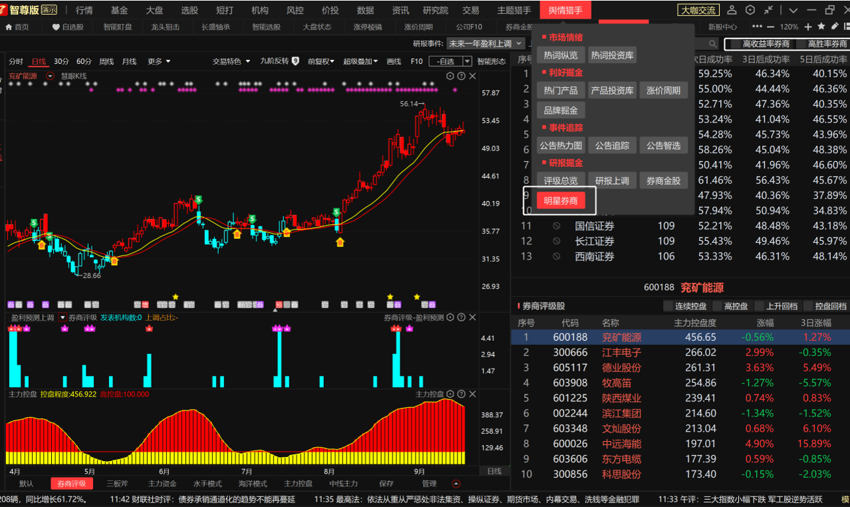Image resolution: width=850 pixels, height=507 pixels.
Task: Close the 主力控盘 indicator panel
Action: click(473, 394)
